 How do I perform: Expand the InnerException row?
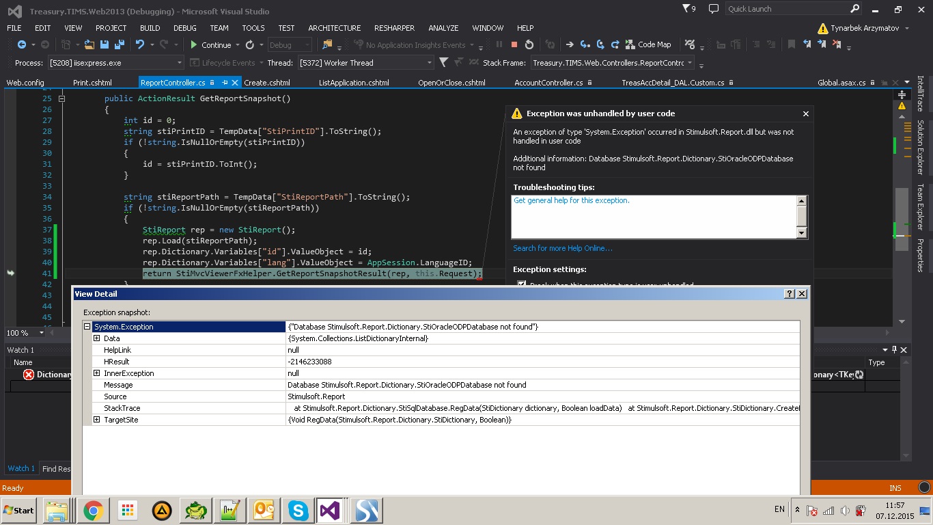97,373
